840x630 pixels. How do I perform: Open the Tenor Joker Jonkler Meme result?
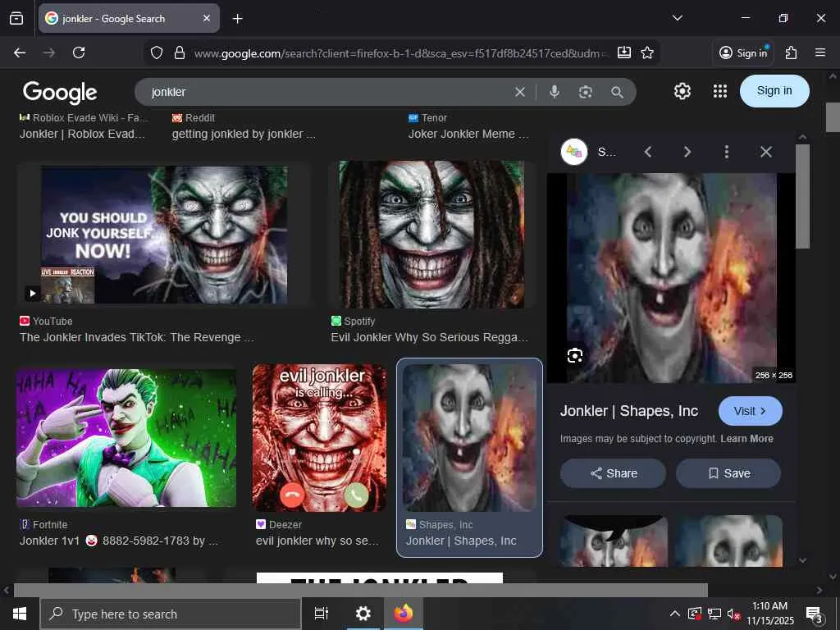[x=468, y=134]
